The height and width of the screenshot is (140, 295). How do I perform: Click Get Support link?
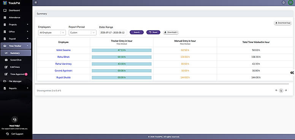pos(17,134)
